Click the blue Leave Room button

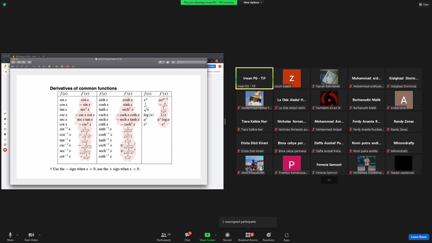click(418, 237)
